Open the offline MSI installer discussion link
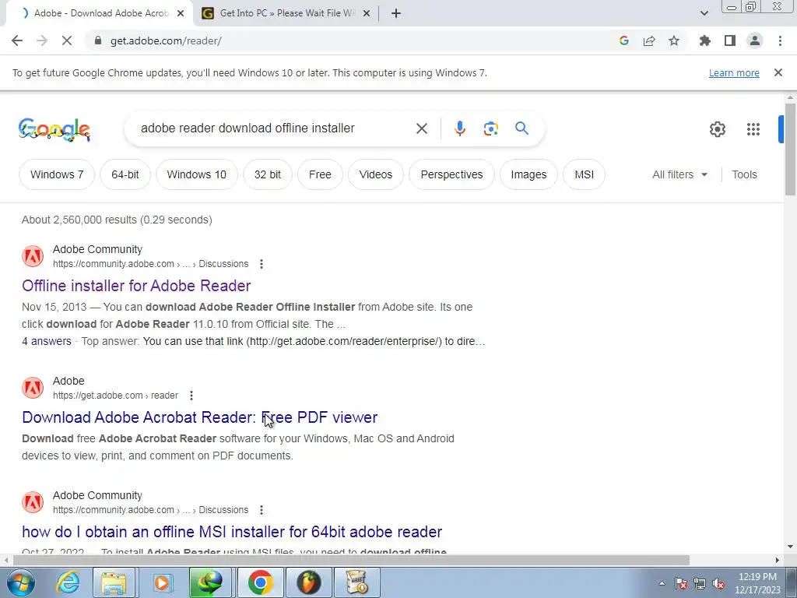Viewport: 797px width, 598px height. click(x=232, y=532)
